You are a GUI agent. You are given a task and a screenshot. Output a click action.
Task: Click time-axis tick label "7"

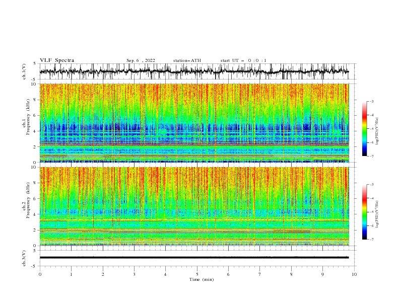tap(260, 274)
